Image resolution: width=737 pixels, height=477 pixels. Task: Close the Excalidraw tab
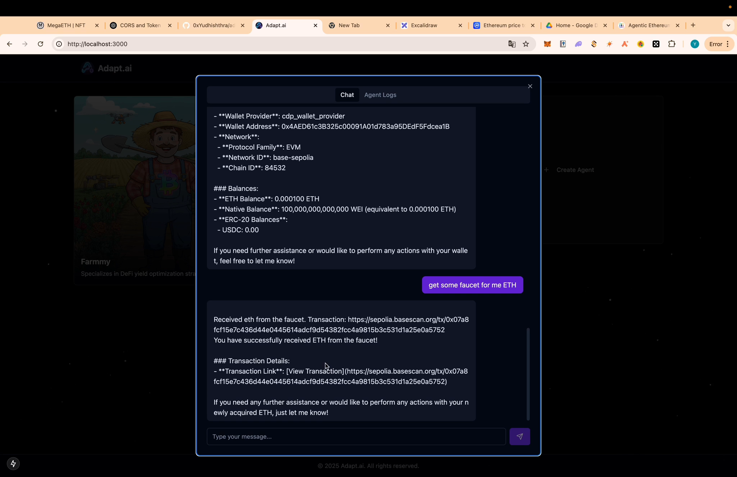[x=460, y=25]
